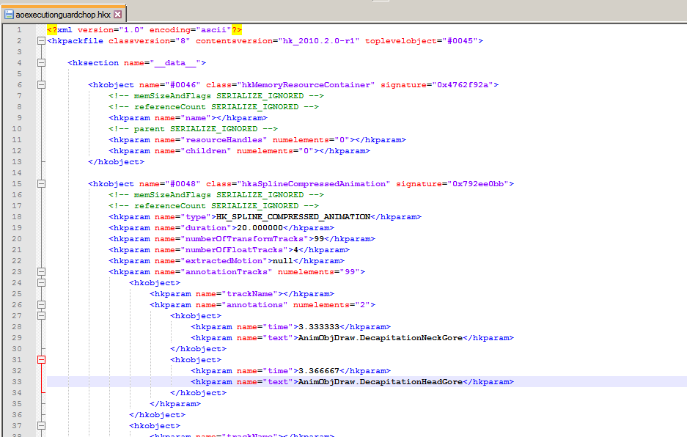Click the numberOfTransformTracks attribute

tap(244, 239)
